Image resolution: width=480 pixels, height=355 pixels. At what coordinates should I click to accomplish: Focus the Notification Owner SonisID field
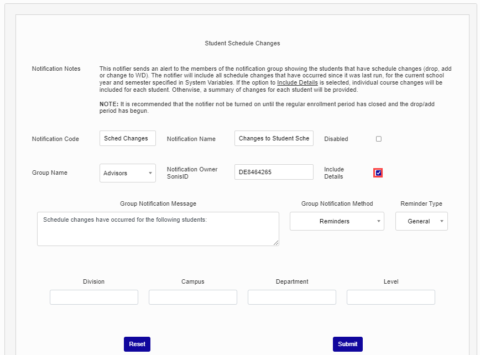pyautogui.click(x=274, y=172)
